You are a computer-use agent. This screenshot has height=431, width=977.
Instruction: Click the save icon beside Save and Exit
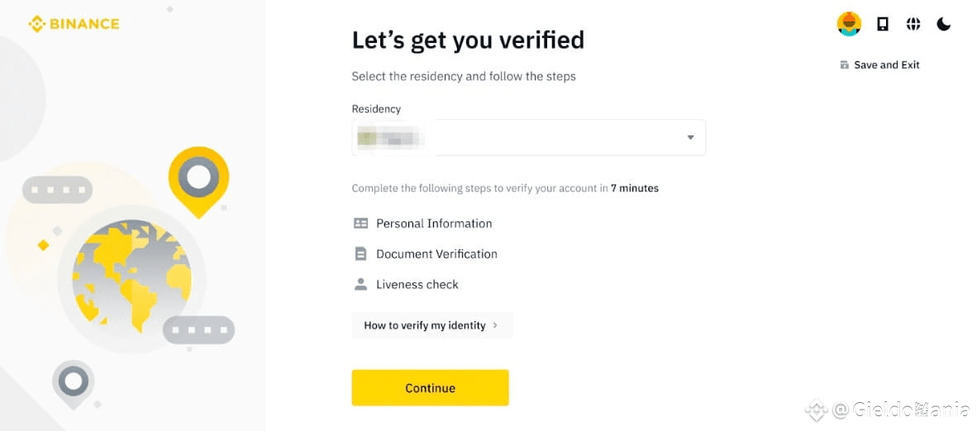[x=844, y=65]
